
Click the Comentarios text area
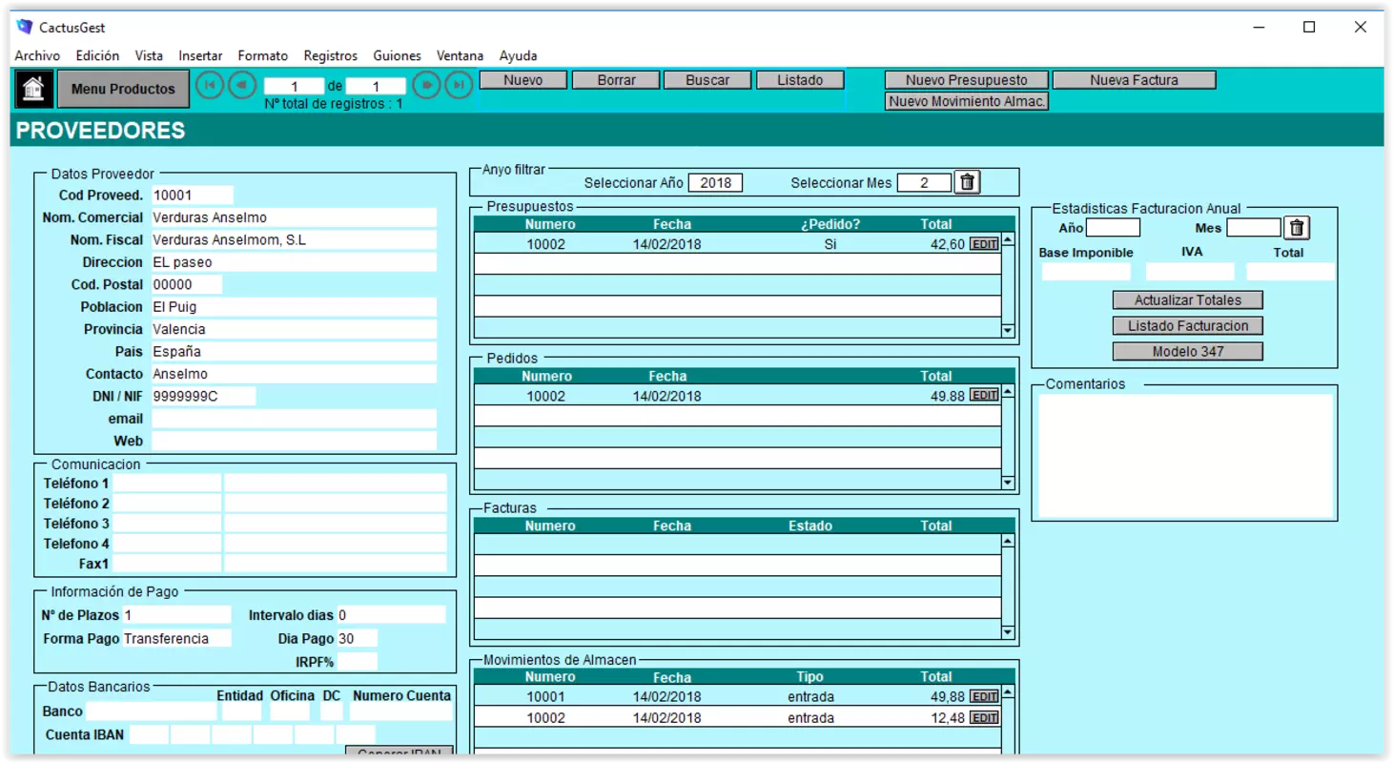[x=1185, y=456]
